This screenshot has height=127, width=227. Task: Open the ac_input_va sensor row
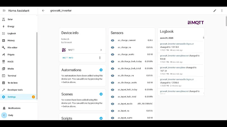click(131, 111)
